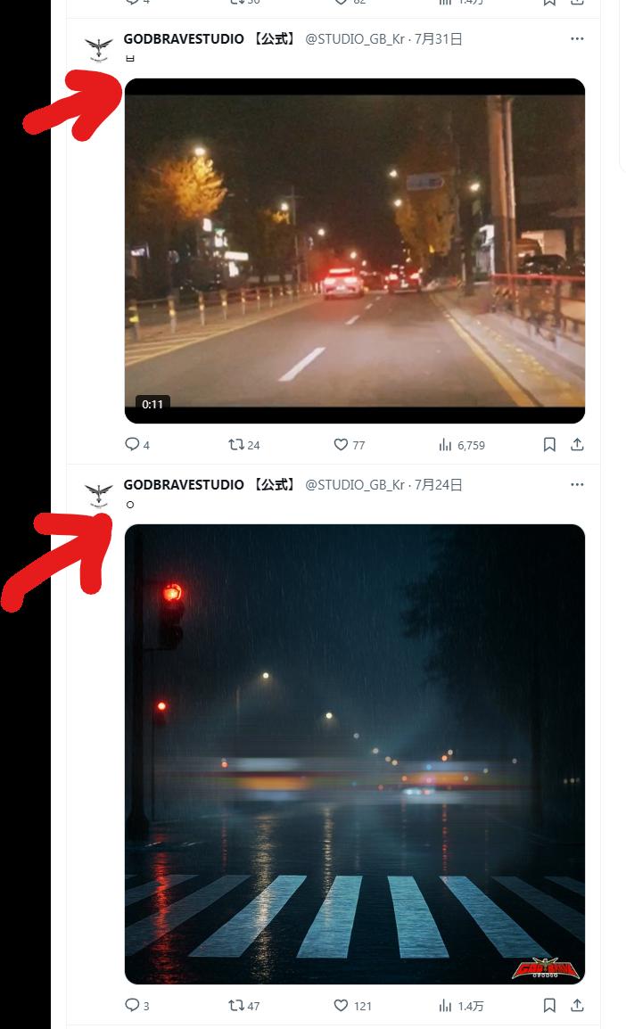The image size is (626, 1029).
Task: View analytics on the July 24 post
Action: tap(461, 1006)
